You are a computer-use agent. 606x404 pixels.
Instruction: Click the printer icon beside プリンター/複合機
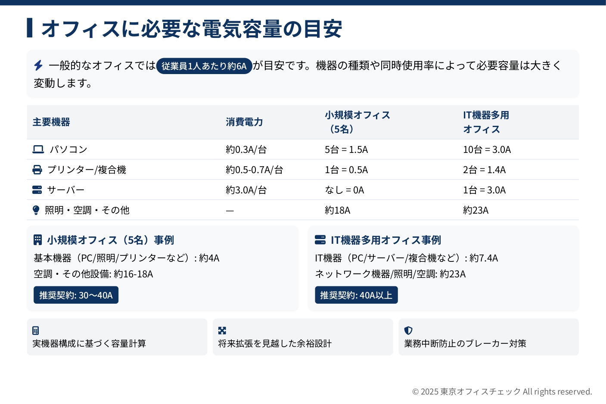pyautogui.click(x=37, y=170)
